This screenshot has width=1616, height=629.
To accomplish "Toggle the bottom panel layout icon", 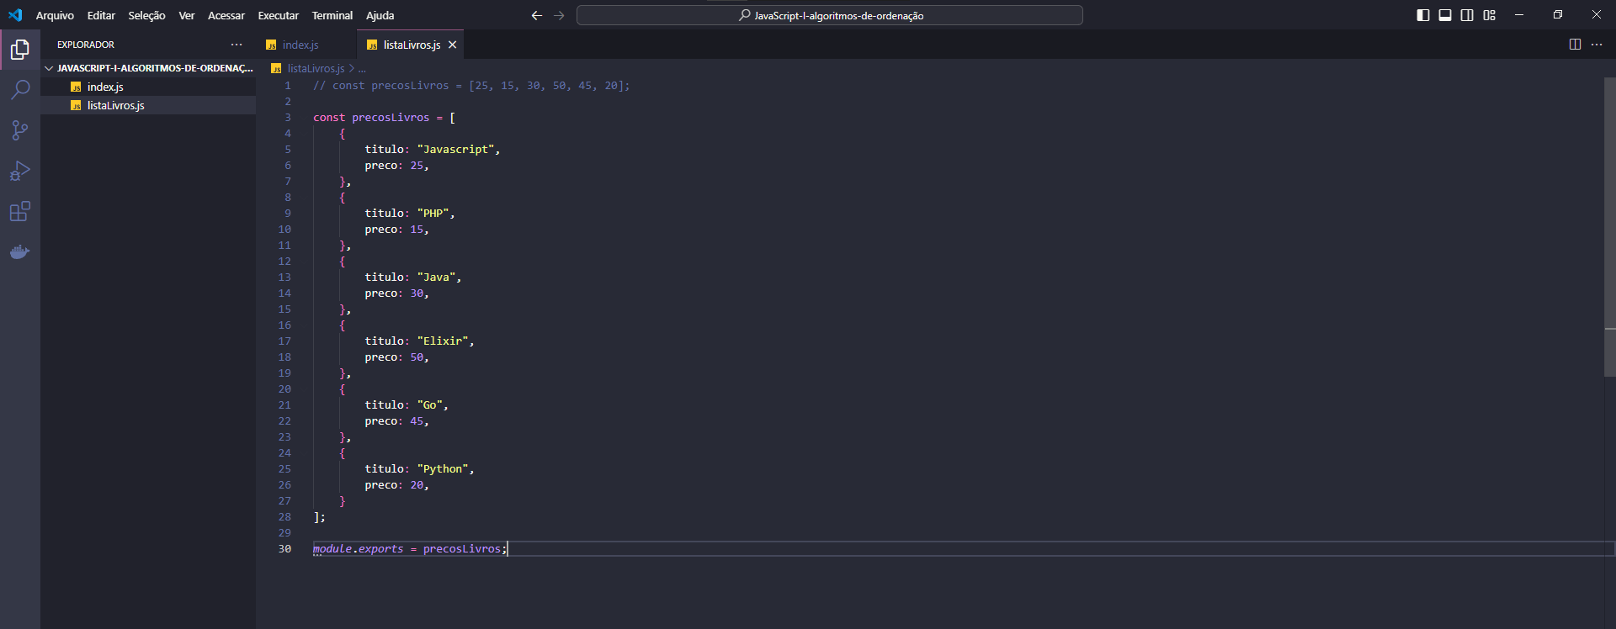I will 1445,15.
